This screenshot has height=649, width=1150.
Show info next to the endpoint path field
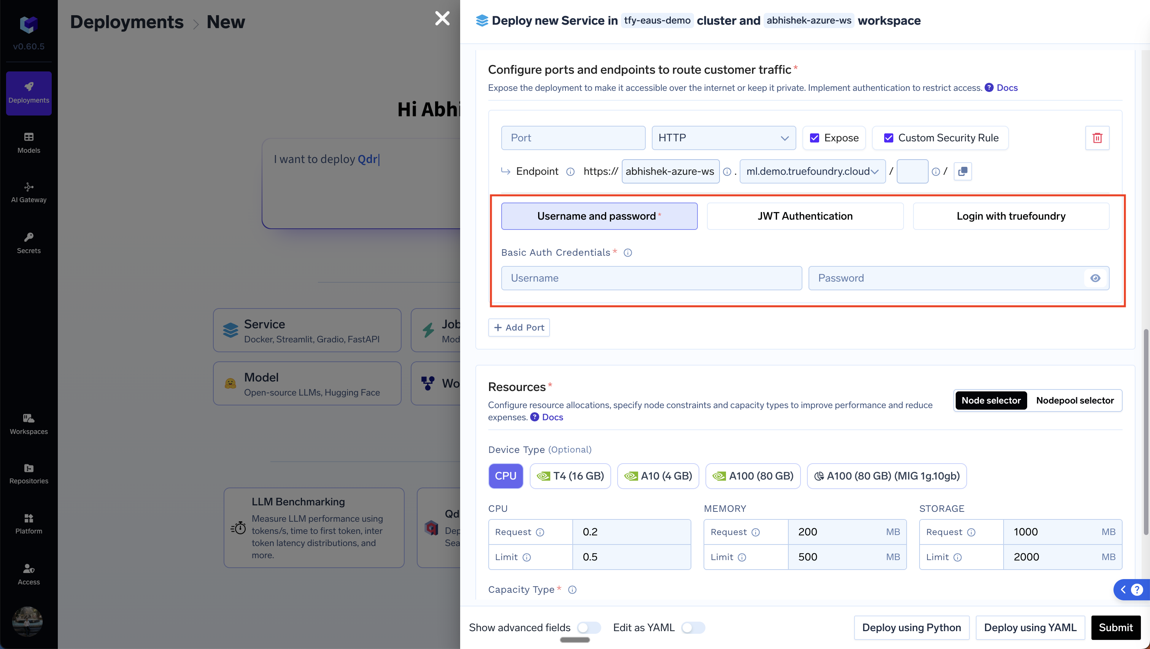[x=936, y=172]
